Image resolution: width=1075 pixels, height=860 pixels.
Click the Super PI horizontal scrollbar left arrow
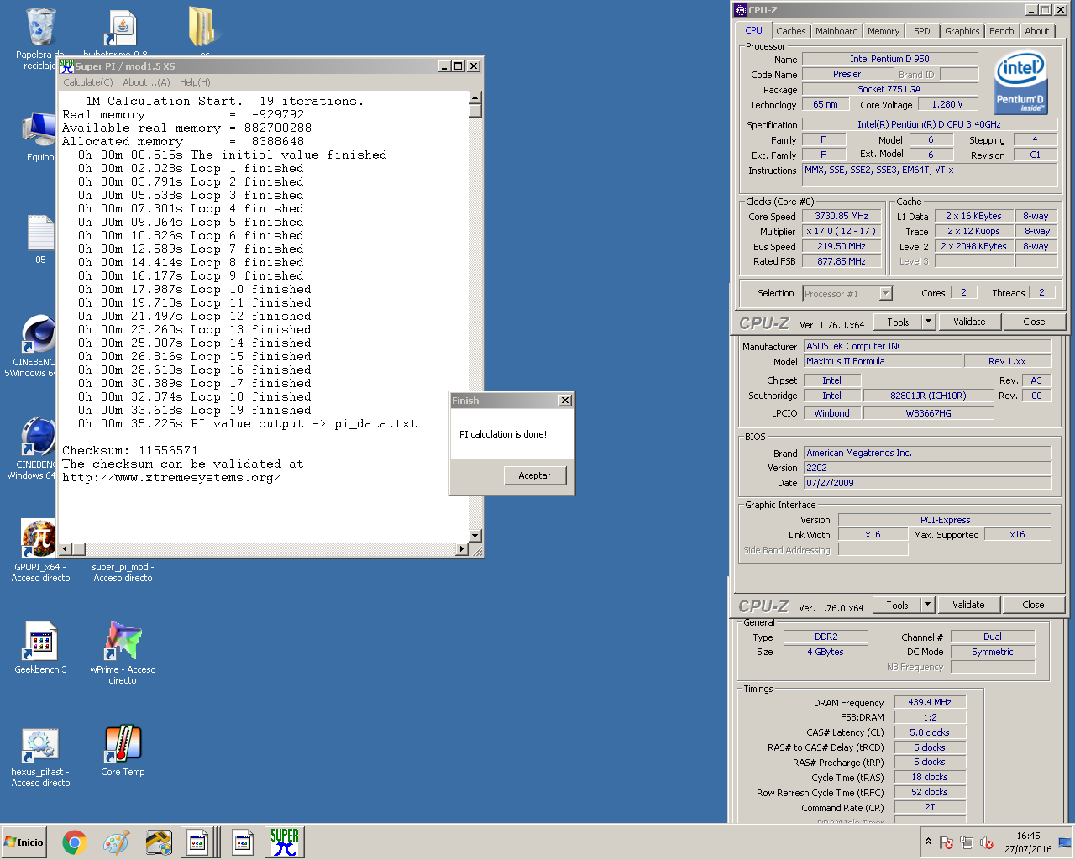pyautogui.click(x=66, y=548)
